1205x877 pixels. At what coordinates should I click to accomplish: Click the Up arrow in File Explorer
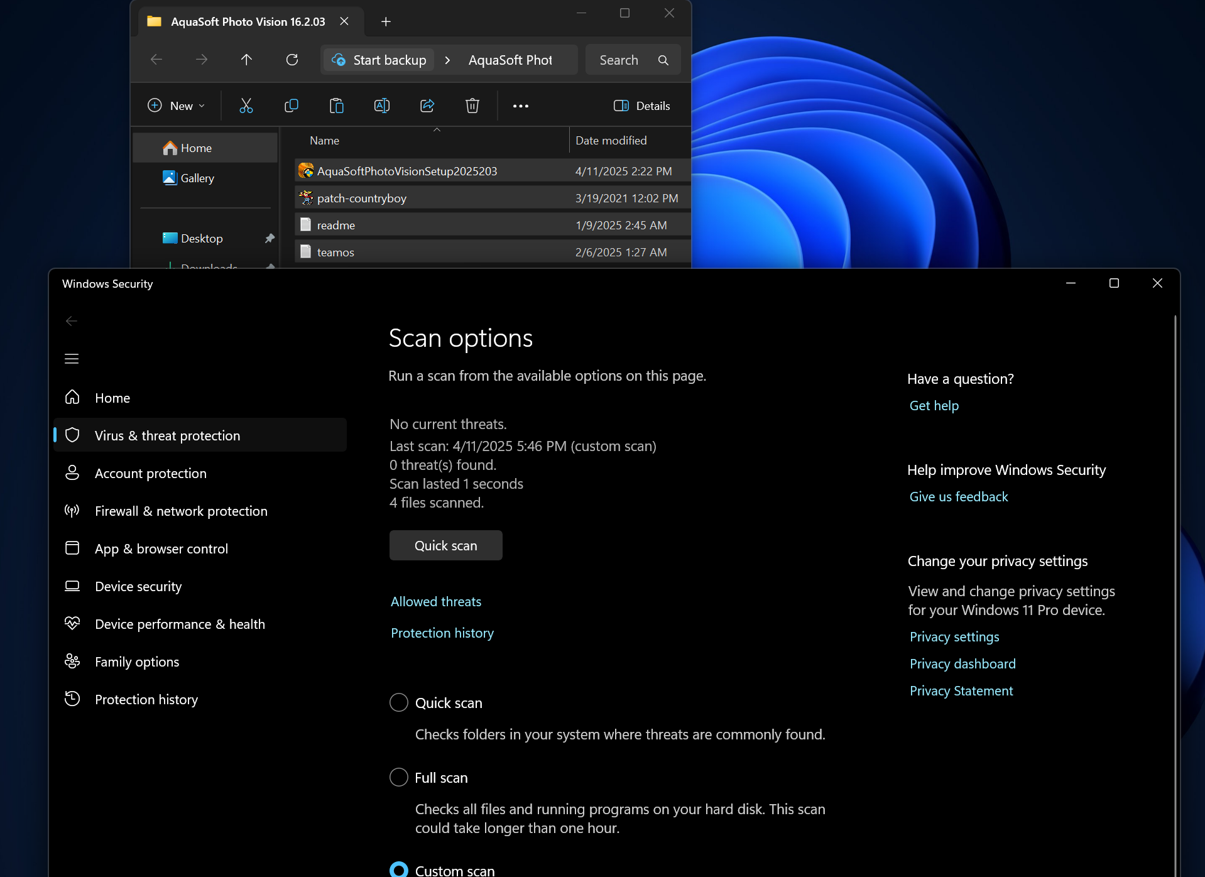(246, 60)
